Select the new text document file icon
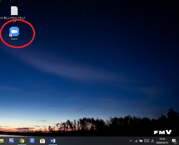Screen dimensions: 179x145 coord(14,10)
